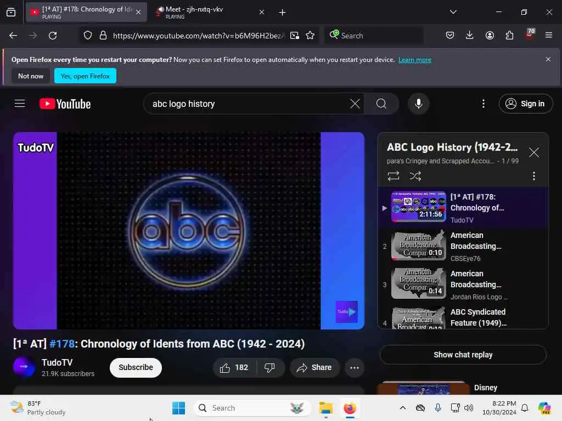This screenshot has width=562, height=421.
Task: Select the 2:11:56 Chronology video thumbnail
Action: (419, 207)
